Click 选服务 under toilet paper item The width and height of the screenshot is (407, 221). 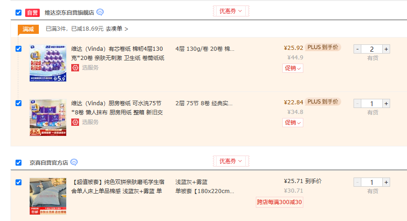point(90,68)
